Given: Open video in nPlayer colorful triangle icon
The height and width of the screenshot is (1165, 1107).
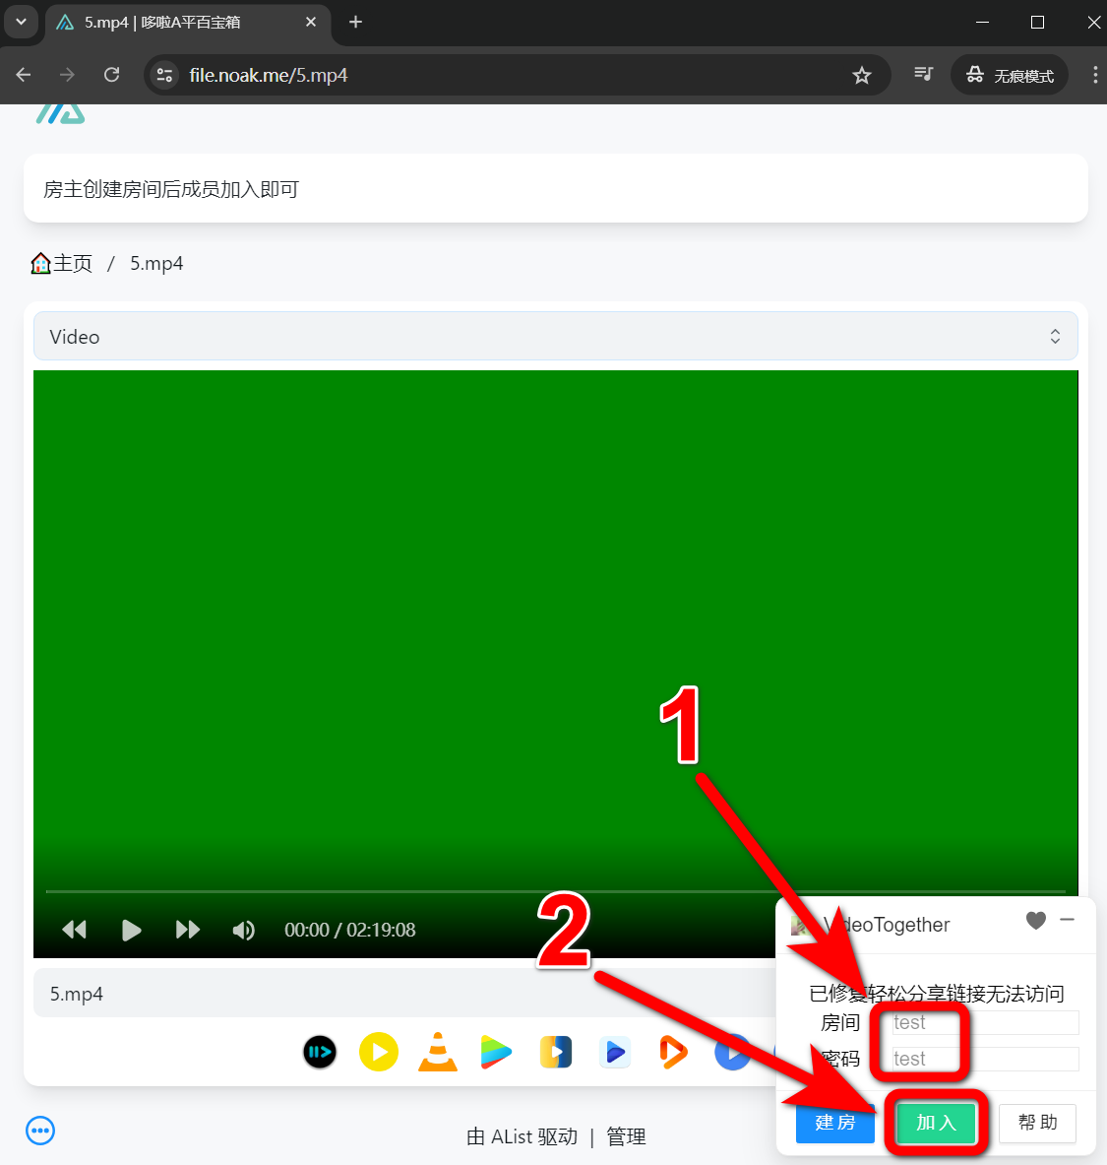Looking at the screenshot, I should coord(496,1052).
